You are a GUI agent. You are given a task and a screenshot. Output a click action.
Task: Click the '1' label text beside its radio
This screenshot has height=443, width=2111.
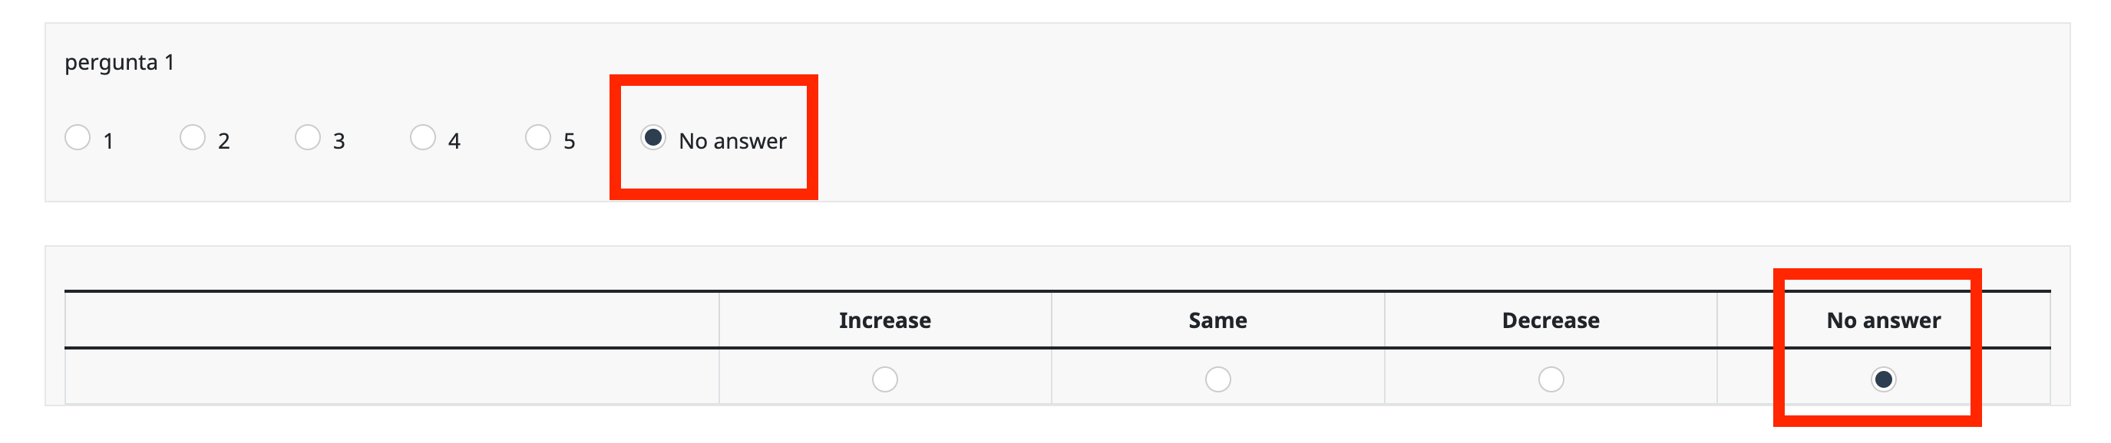coord(108,142)
